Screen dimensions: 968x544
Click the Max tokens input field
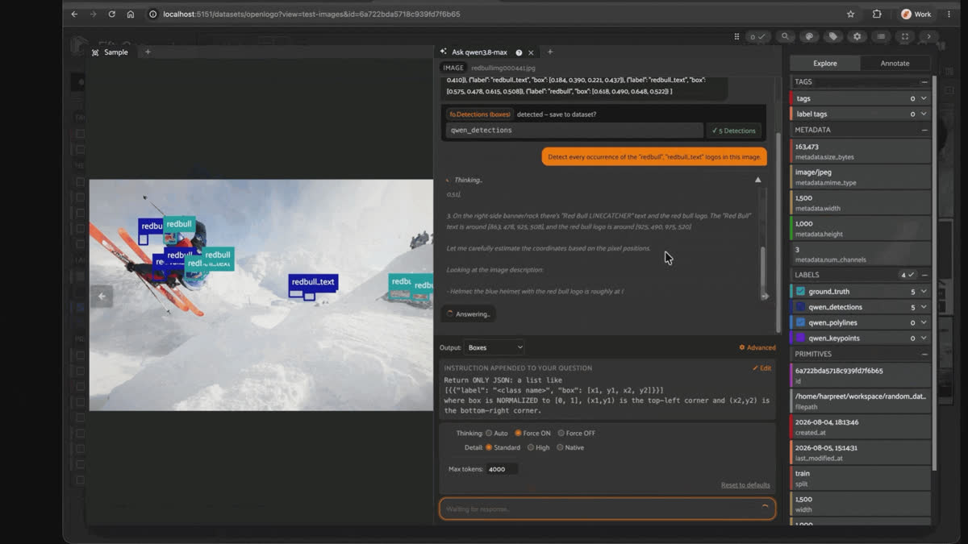click(x=502, y=469)
